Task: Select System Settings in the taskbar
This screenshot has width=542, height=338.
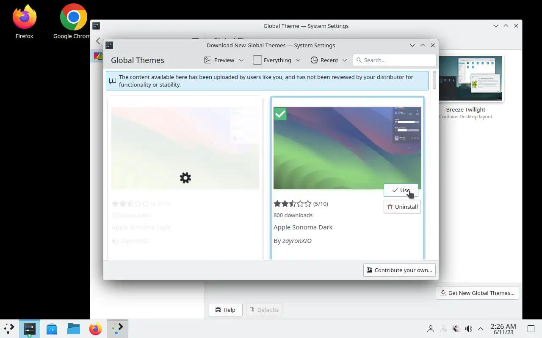Action: pos(30,328)
